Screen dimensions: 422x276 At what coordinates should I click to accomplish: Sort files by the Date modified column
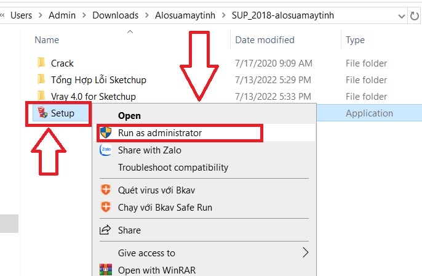[x=265, y=40]
